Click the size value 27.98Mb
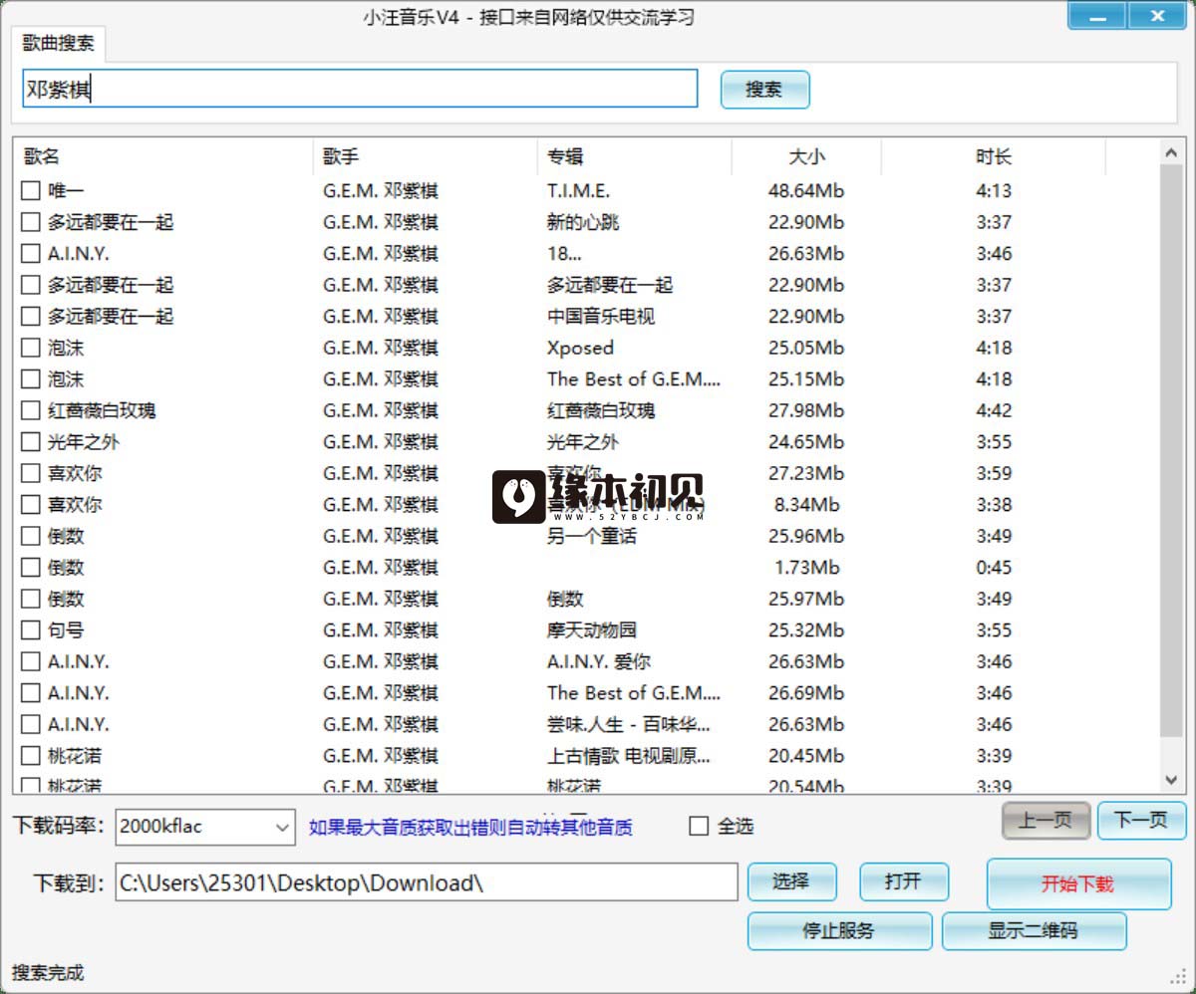 tap(806, 410)
